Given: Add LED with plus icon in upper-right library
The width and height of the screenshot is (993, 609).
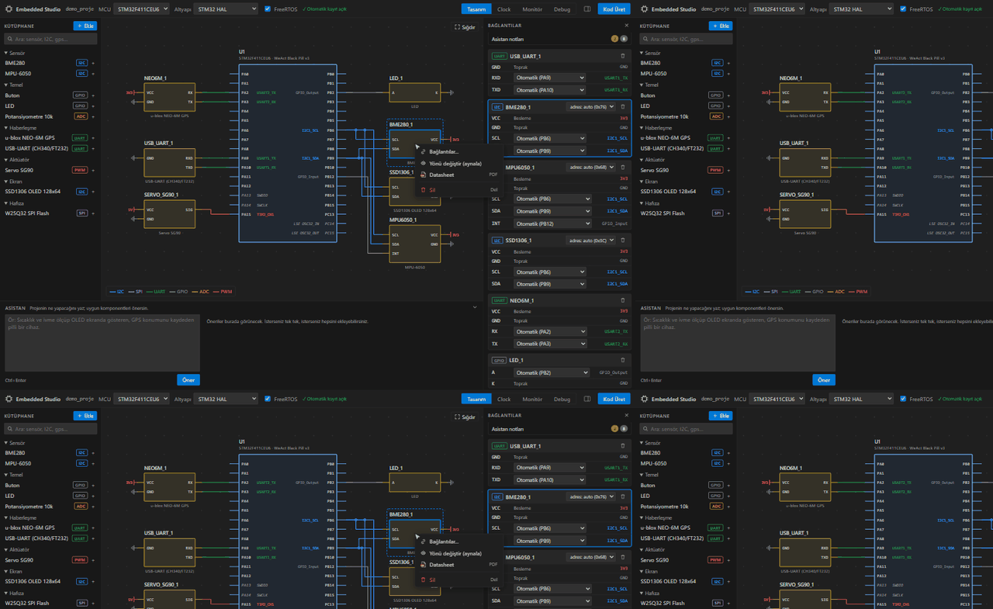Looking at the screenshot, I should coord(728,106).
